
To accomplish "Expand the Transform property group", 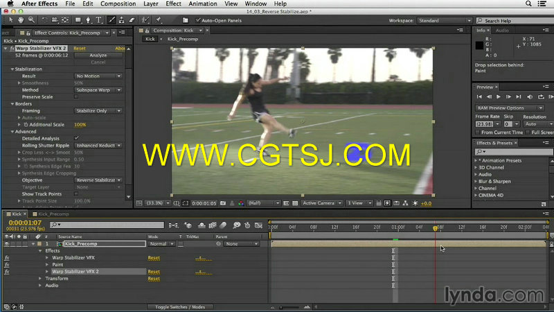I will (40, 279).
